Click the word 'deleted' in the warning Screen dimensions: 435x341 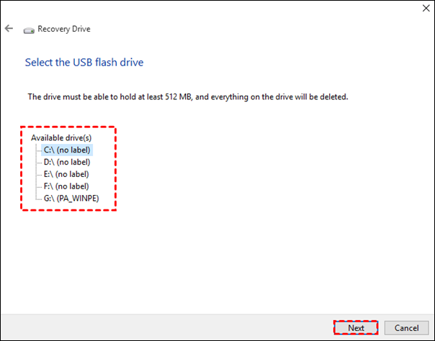click(x=332, y=96)
